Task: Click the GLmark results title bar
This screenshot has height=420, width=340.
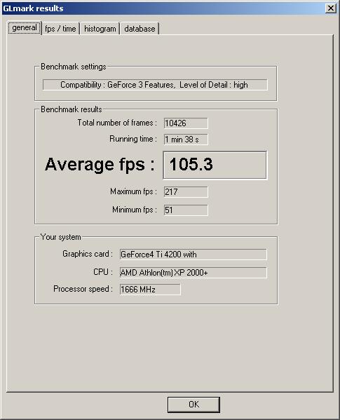Action: point(163,8)
